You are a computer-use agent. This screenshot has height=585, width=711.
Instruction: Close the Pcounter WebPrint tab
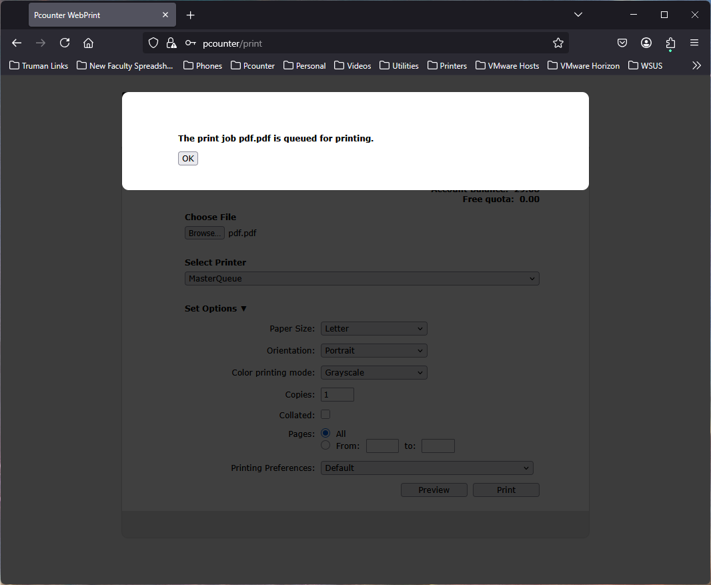(x=165, y=15)
